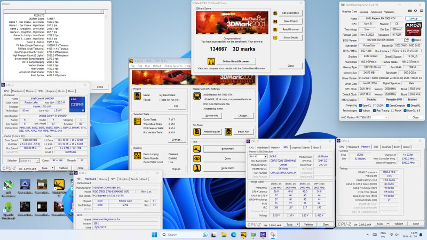
Task: Click the yellow icon beside Online ResultBrowser
Action: 211,61
